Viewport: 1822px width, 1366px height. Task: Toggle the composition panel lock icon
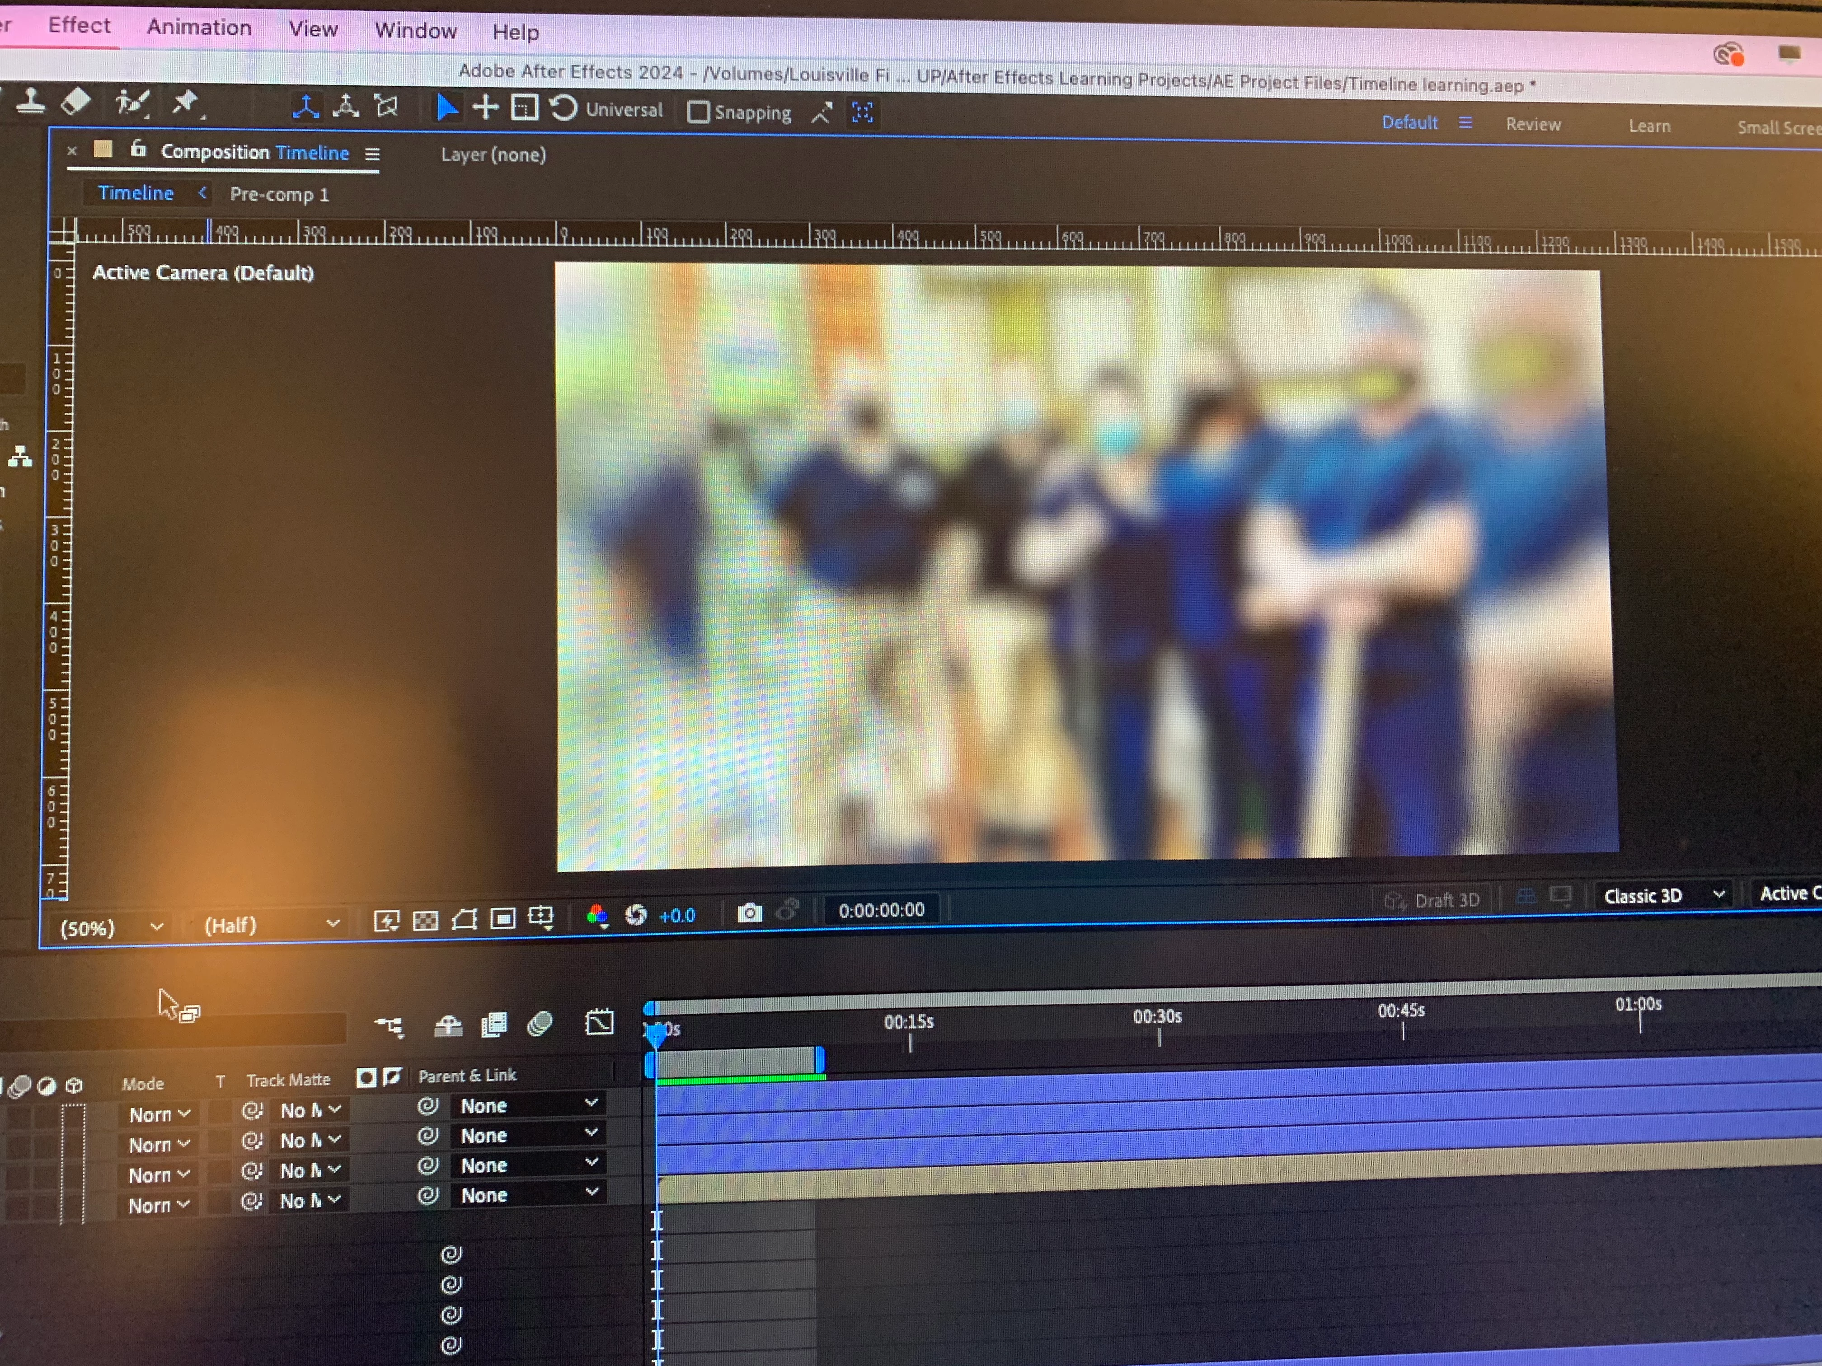(x=137, y=149)
